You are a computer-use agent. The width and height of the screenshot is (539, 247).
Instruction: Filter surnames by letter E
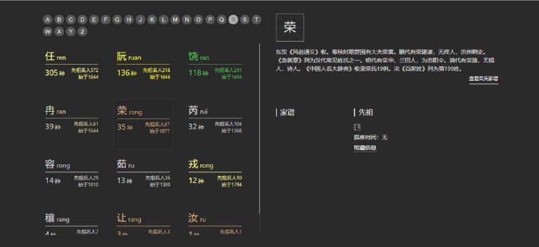coord(94,20)
